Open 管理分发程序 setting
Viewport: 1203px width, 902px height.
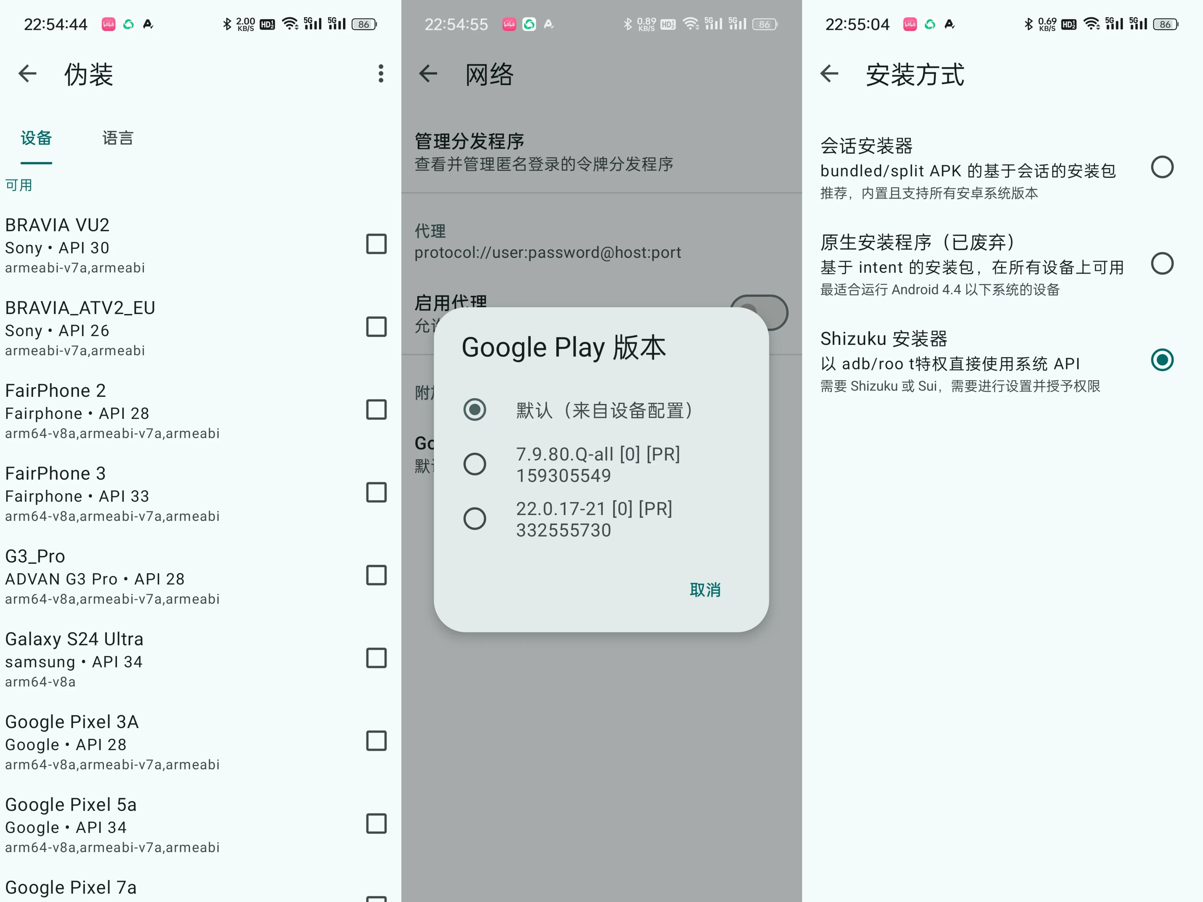pos(601,152)
